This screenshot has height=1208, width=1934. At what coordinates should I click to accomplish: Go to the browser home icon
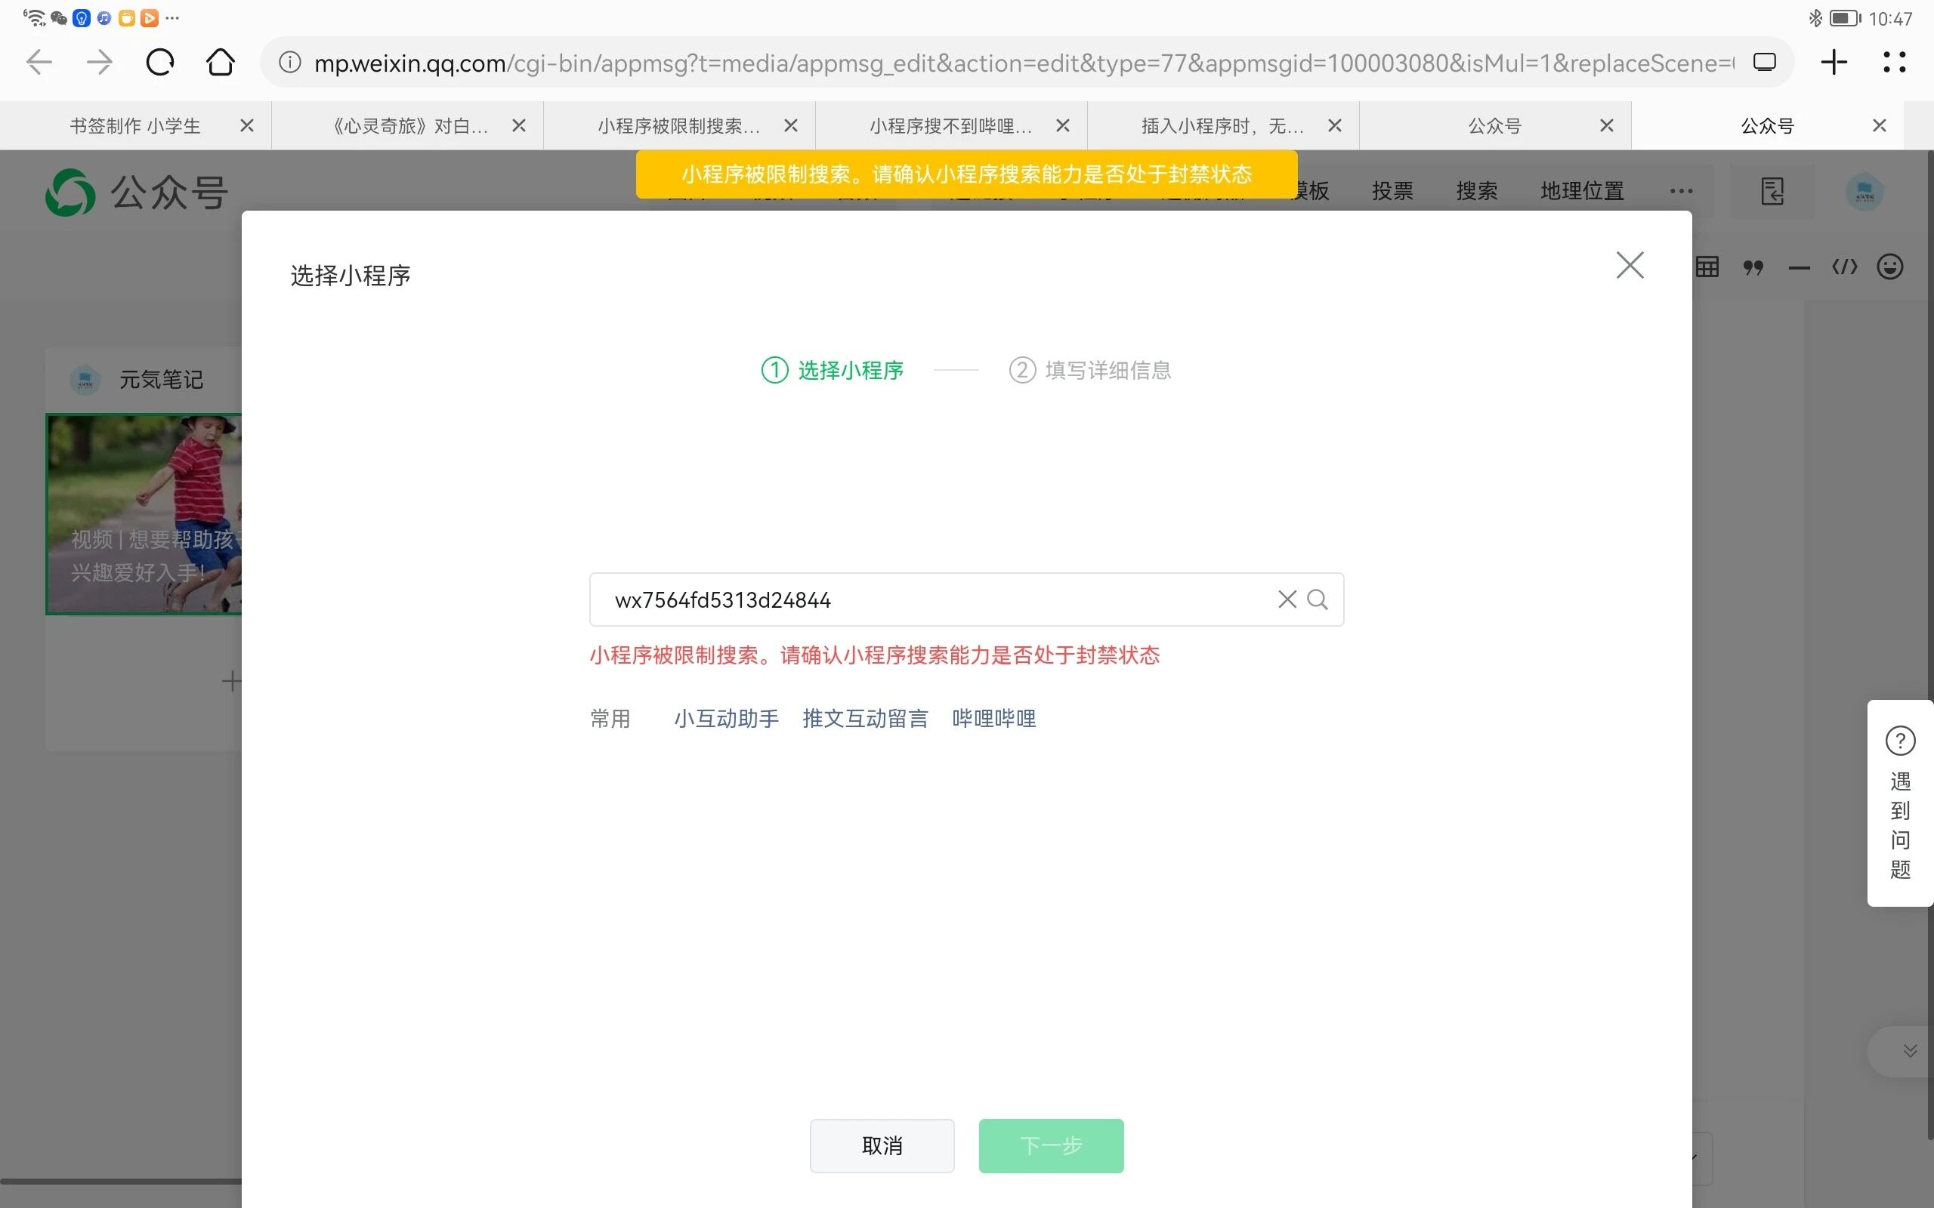(x=221, y=63)
